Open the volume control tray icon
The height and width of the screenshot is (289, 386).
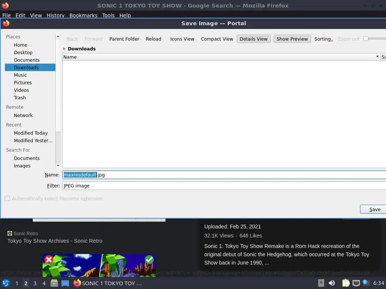(332, 283)
